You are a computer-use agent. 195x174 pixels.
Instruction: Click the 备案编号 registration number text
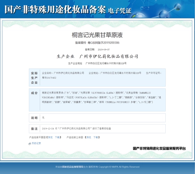97,43
